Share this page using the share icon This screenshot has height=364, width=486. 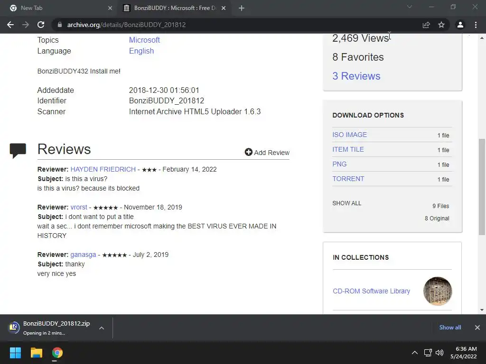(426, 25)
